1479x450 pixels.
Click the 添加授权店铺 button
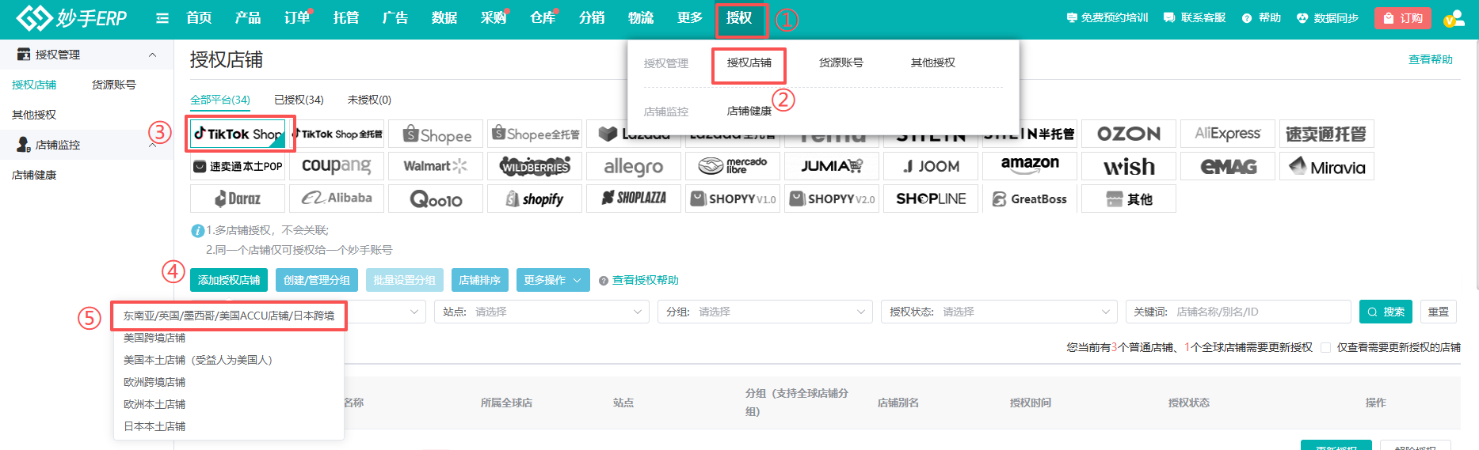tap(229, 280)
